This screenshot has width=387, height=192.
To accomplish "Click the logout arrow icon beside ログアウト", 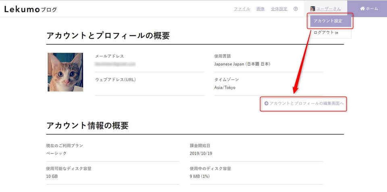I will pos(337,33).
